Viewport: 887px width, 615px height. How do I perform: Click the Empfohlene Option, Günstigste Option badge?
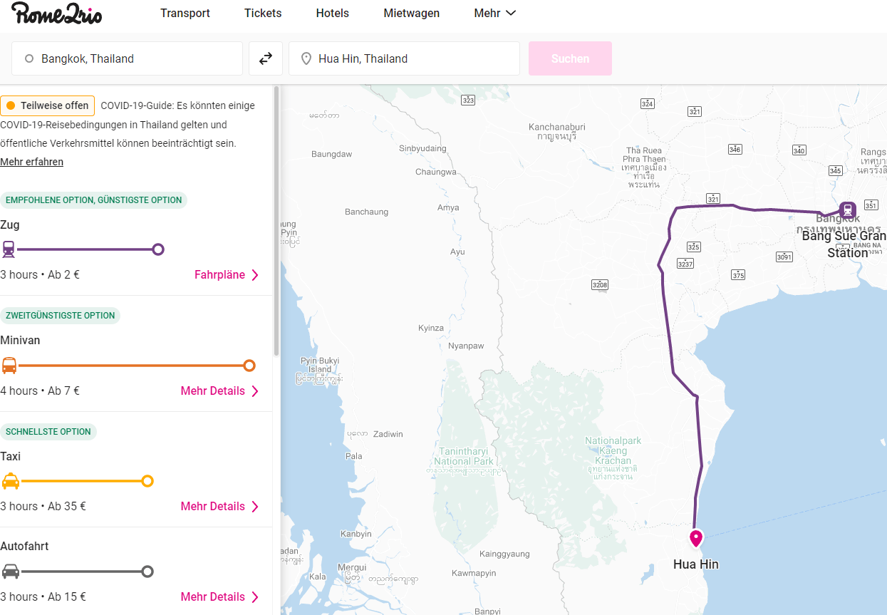tap(94, 200)
